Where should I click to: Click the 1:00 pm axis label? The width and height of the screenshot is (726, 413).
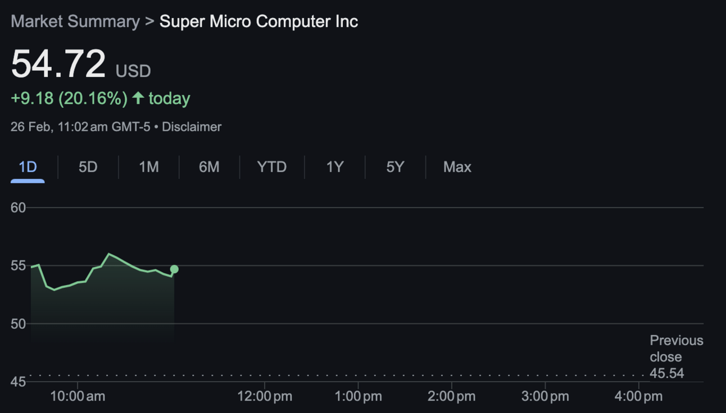[x=359, y=396]
